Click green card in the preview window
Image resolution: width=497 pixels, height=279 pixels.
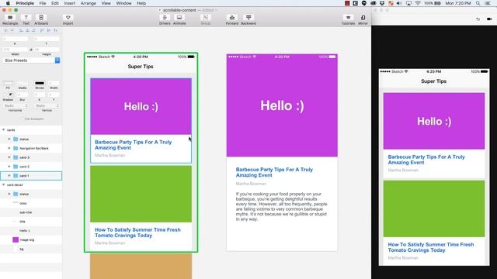click(x=434, y=208)
